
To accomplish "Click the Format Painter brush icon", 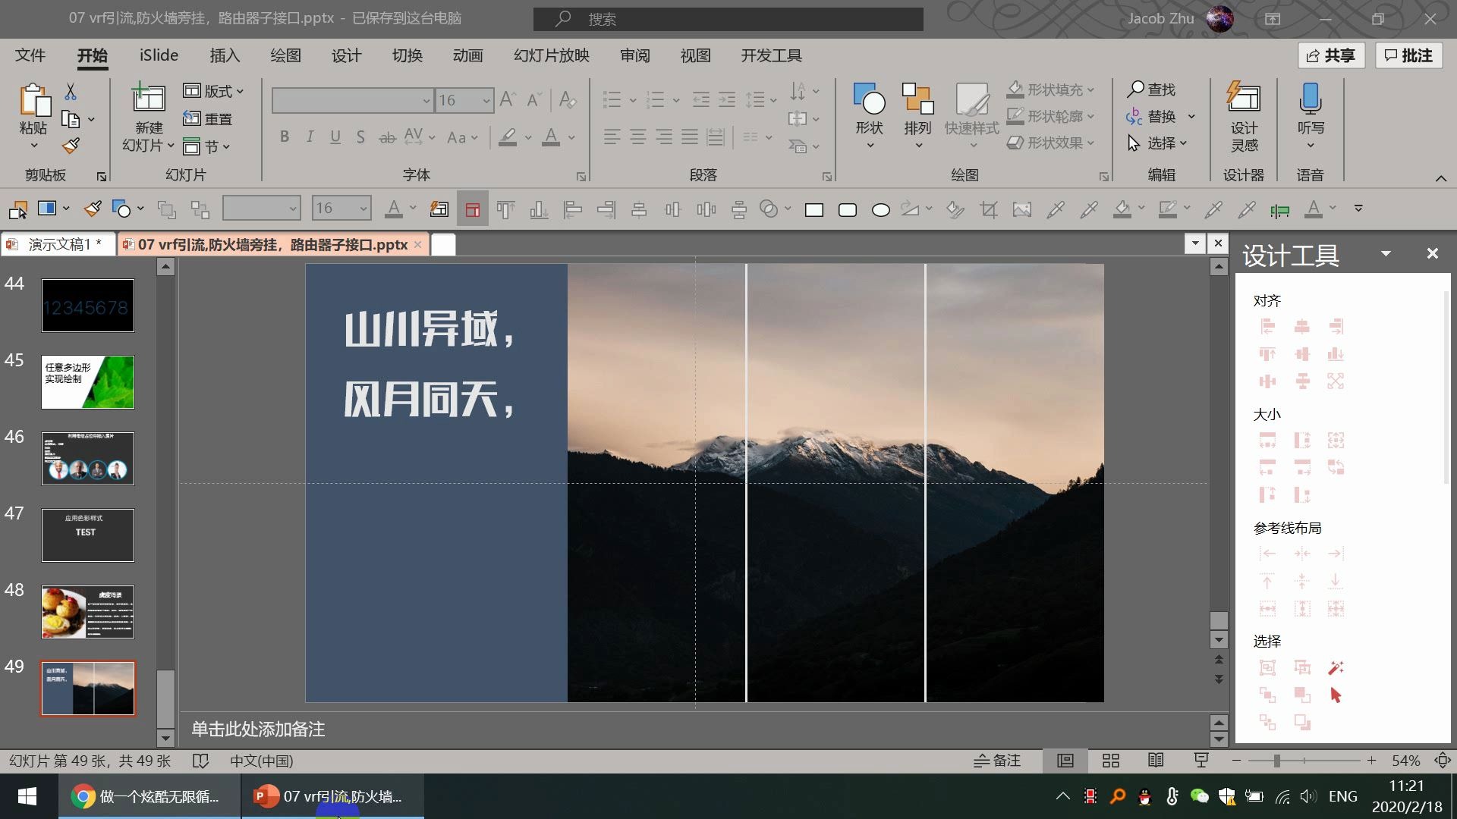I will pyautogui.click(x=71, y=145).
